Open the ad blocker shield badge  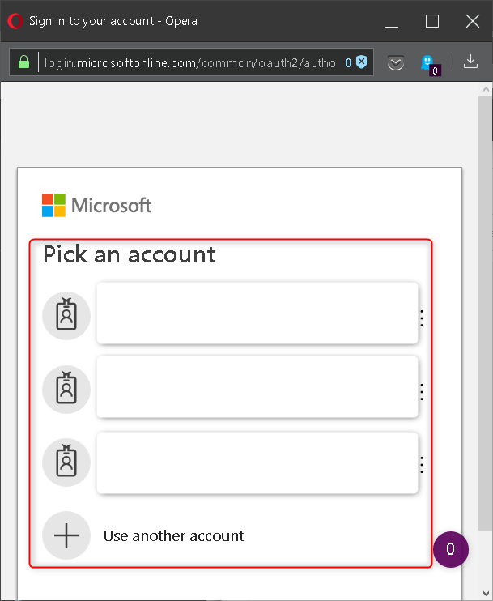pyautogui.click(x=361, y=62)
